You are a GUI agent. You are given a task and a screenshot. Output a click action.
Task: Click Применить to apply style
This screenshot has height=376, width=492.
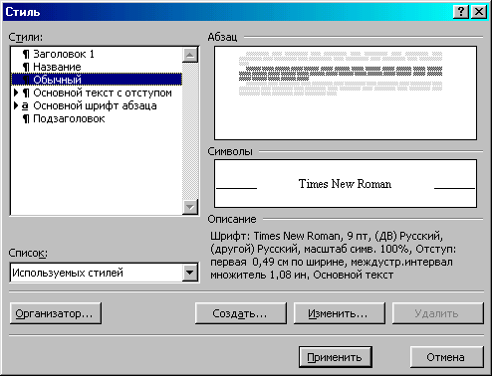coord(336,357)
